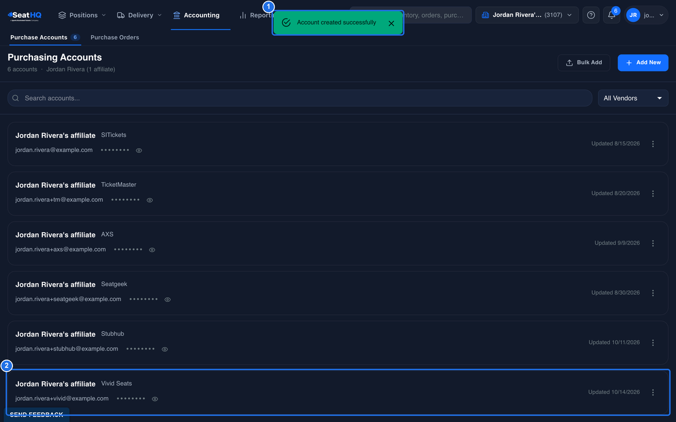
Task: Click the SeatHQ logo
Action: pyautogui.click(x=24, y=16)
